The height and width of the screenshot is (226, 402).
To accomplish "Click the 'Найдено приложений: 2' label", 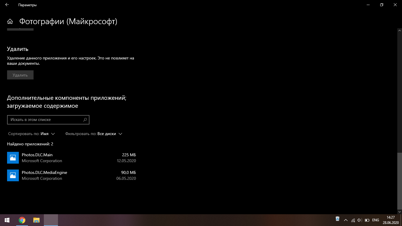I will pos(30,144).
